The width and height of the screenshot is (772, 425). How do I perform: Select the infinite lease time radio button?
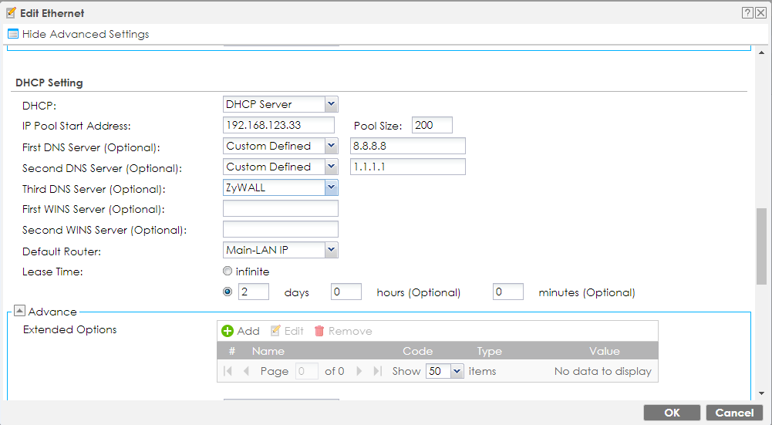tap(228, 272)
